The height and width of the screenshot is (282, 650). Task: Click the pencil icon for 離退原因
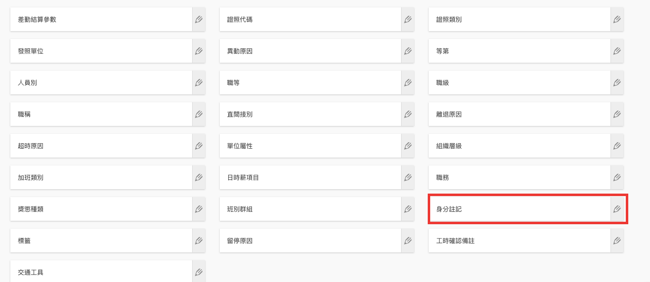[617, 115]
